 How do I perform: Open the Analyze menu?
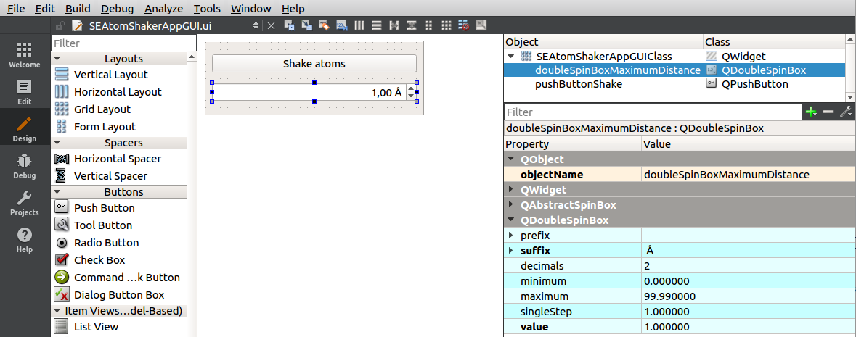coord(163,9)
